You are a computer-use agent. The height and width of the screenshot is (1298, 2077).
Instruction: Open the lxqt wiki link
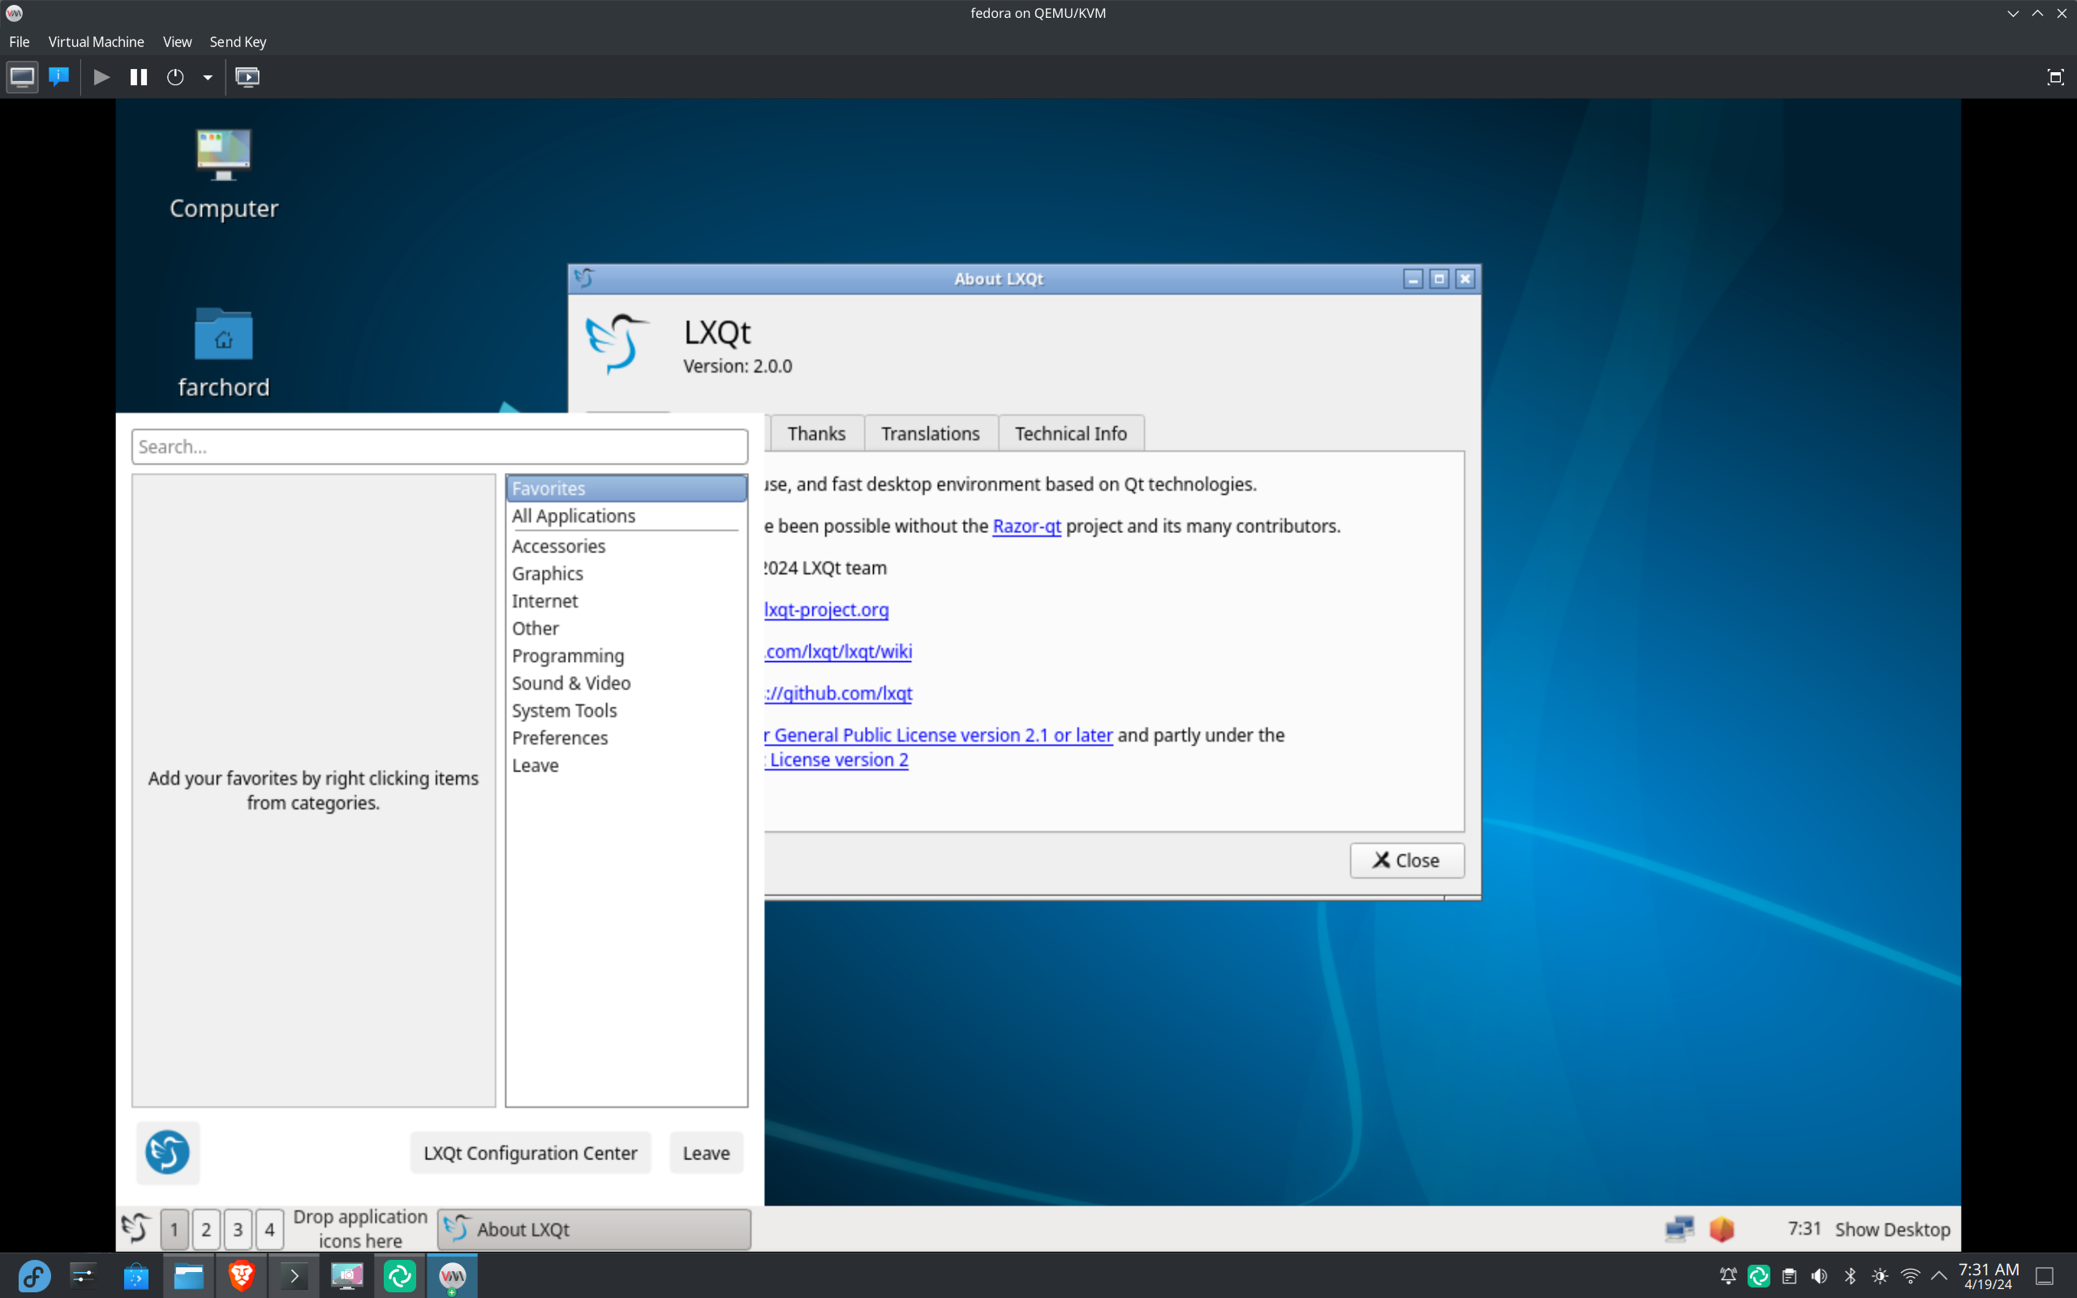click(839, 651)
